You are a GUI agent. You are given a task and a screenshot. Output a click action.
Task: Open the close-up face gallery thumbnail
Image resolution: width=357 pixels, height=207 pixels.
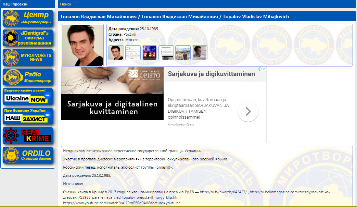116,53
